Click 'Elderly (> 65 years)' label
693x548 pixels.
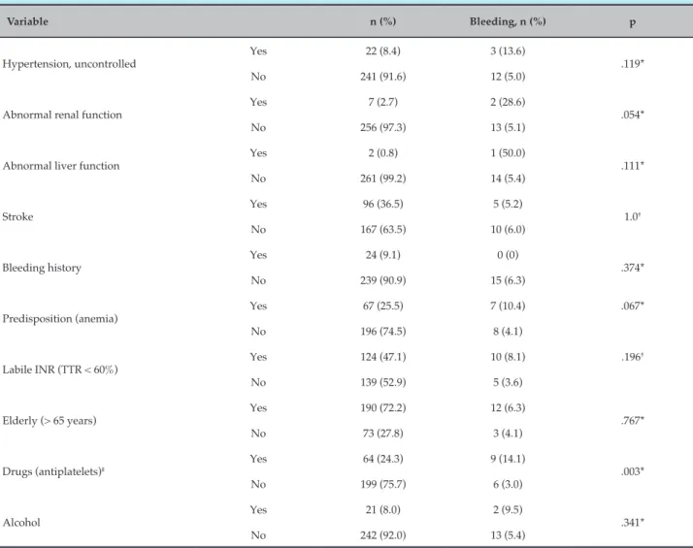49,420
